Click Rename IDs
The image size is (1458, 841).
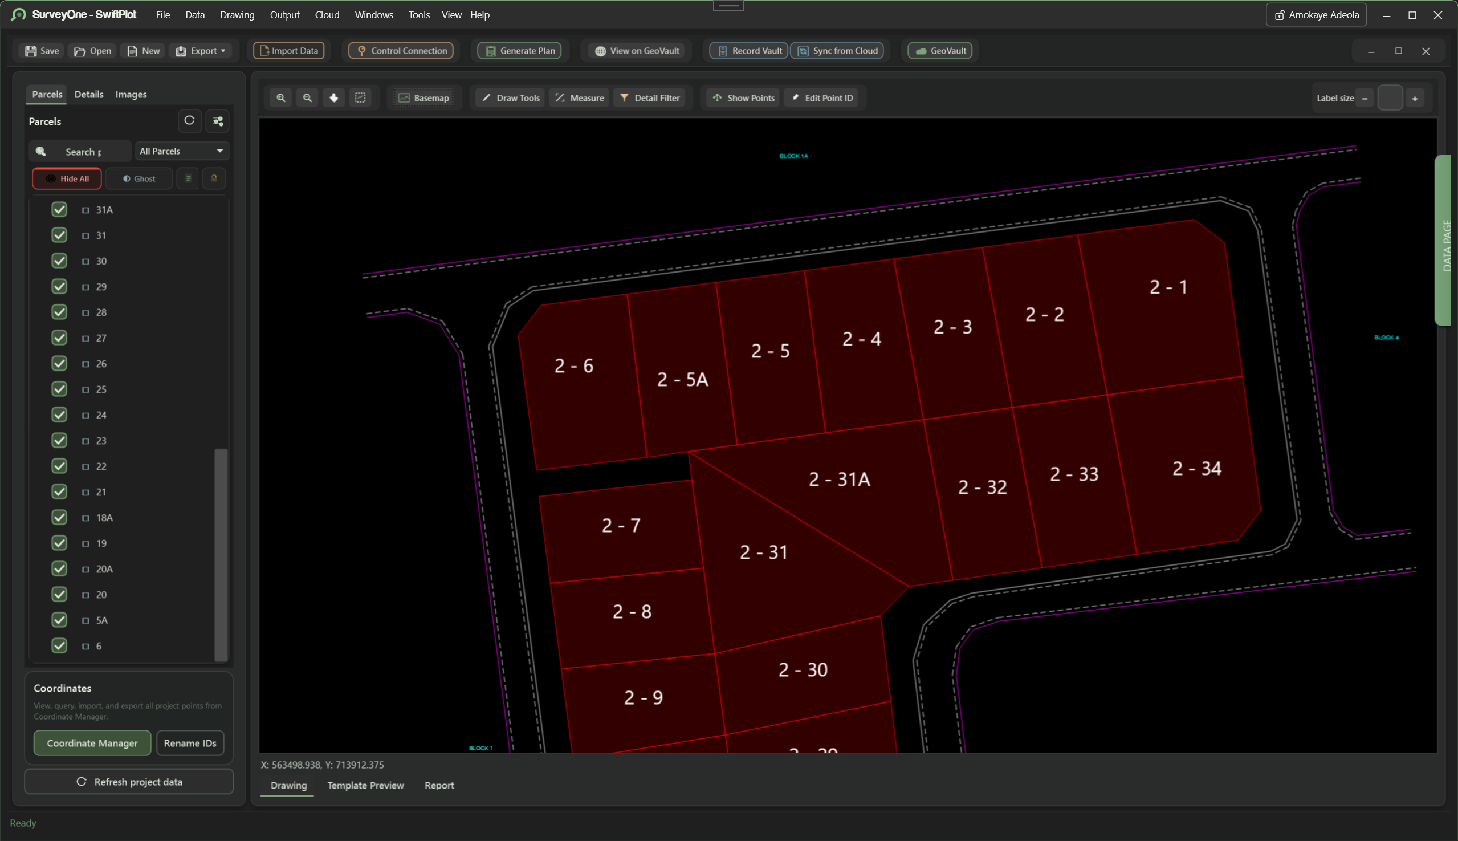[x=190, y=743]
